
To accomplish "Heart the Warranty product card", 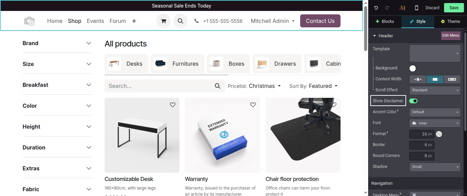I will pos(253,105).
